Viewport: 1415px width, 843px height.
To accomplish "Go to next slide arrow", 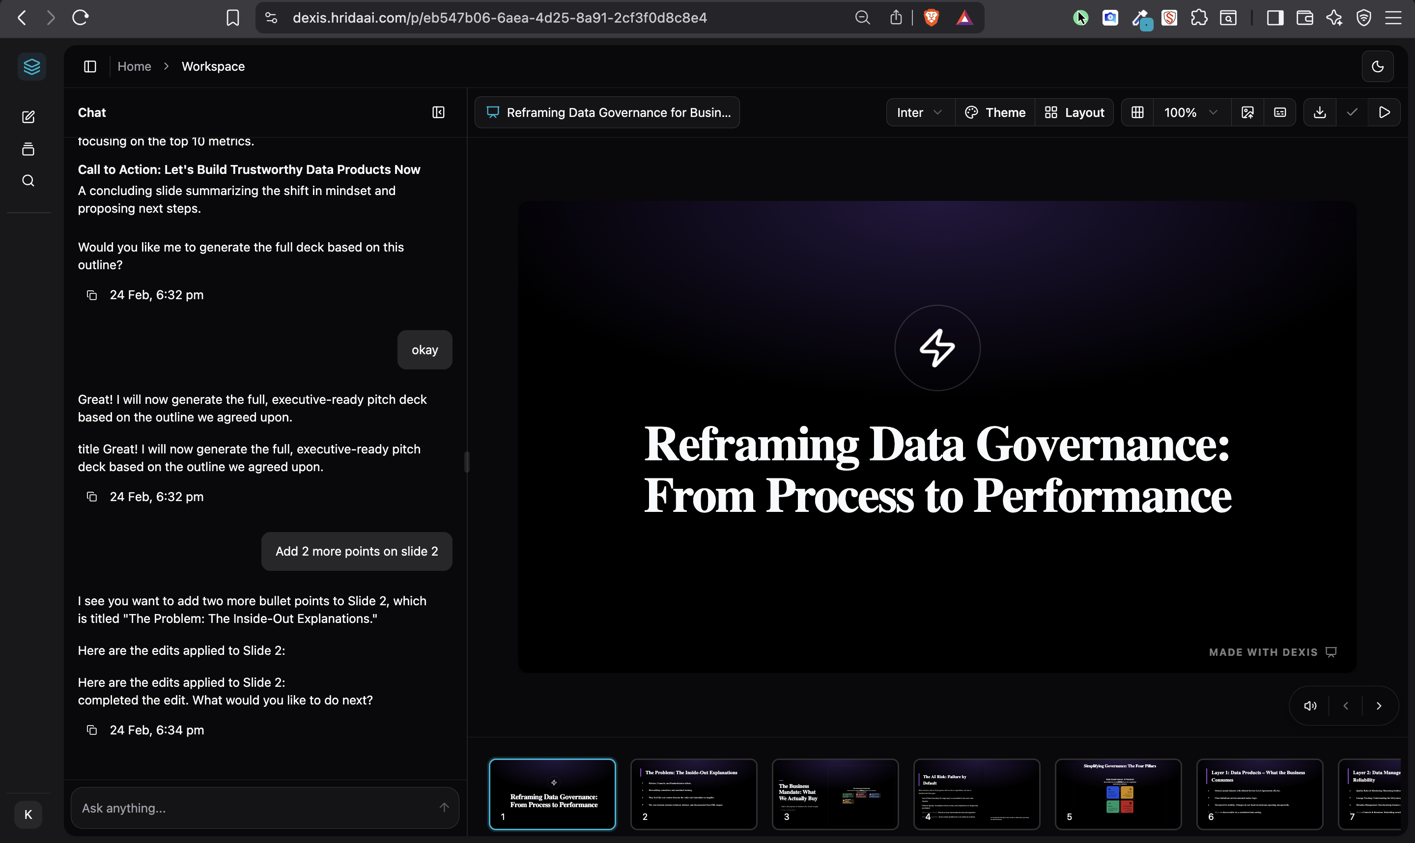I will click(x=1379, y=705).
